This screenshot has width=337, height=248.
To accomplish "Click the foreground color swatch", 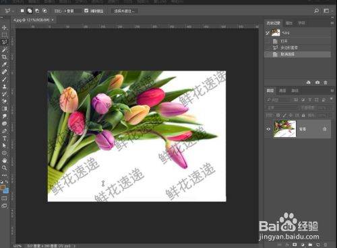I will [x=3, y=187].
